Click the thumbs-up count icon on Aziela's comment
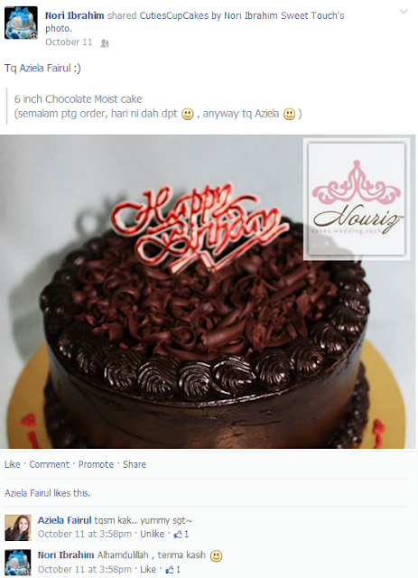Screen dimensions: 418x578 181,534
